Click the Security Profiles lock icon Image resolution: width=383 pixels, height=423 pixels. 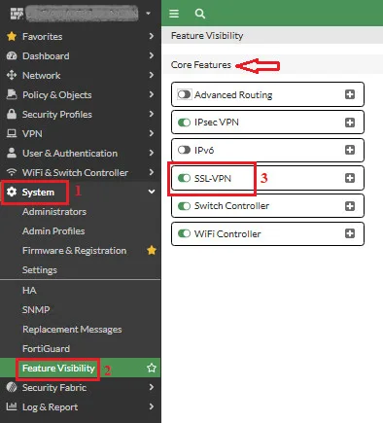click(x=12, y=114)
